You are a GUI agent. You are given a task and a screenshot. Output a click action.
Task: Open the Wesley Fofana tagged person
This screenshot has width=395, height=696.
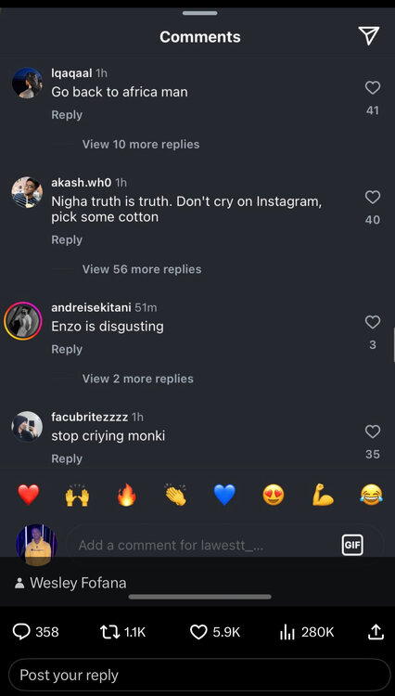70,583
